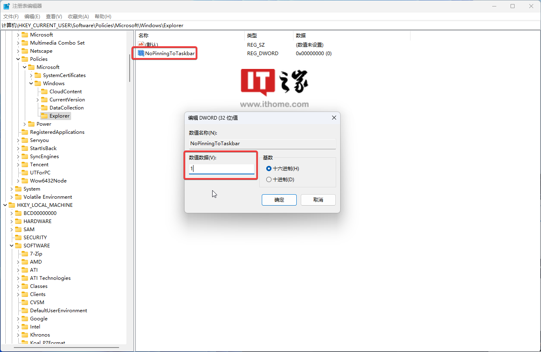
Task: Expand the CurrentVersion tree node
Action: (38, 100)
